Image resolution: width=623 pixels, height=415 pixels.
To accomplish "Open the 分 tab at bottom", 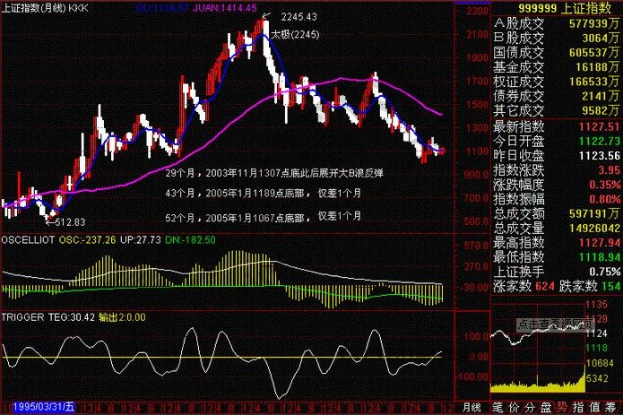I will coord(533,406).
